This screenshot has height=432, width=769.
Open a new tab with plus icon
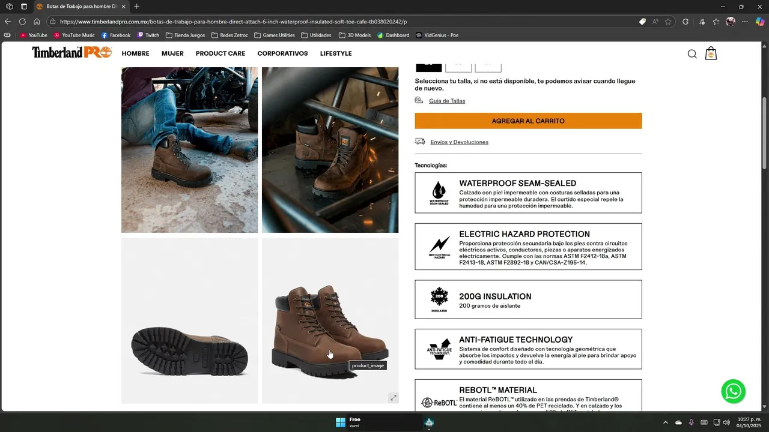(x=136, y=7)
